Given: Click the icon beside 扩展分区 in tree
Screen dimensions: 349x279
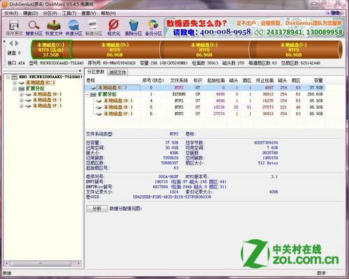Looking at the screenshot, I should pyautogui.click(x=22, y=89).
